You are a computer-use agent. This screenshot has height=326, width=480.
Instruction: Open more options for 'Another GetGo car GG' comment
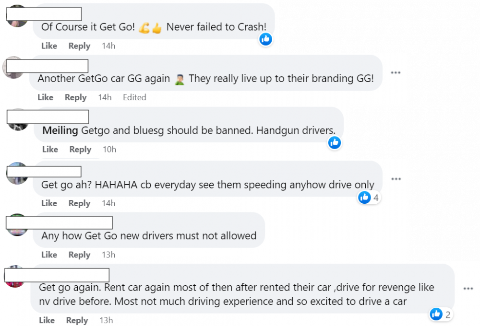tap(396, 73)
